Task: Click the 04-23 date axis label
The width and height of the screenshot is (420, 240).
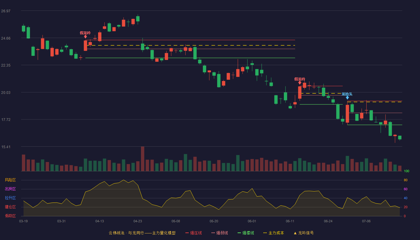Action: [138, 221]
